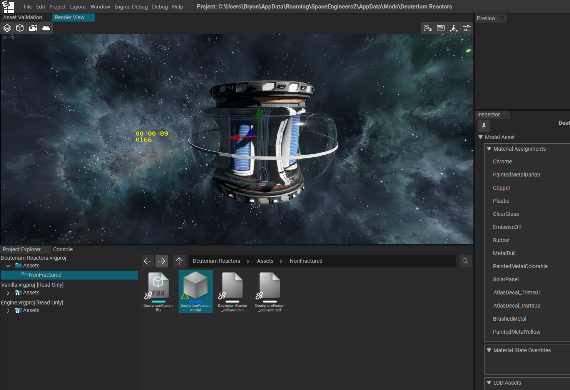Image resolution: width=570 pixels, height=390 pixels.
Task: Click the layers stack icon in viewport toolbar
Action: [7, 28]
